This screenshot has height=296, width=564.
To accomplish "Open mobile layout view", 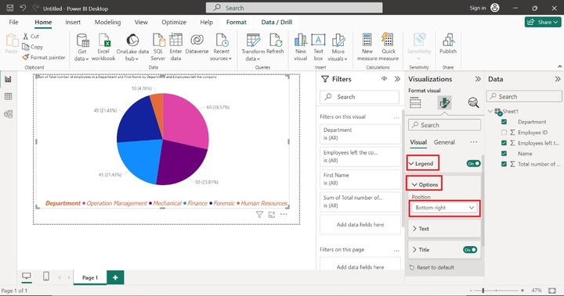I will pyautogui.click(x=46, y=276).
